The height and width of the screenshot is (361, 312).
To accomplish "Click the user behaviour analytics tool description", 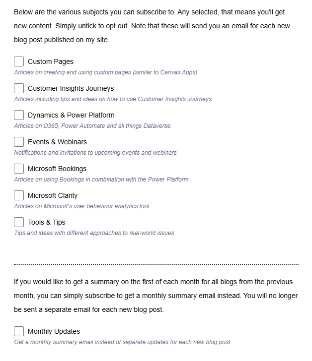I will click(81, 206).
